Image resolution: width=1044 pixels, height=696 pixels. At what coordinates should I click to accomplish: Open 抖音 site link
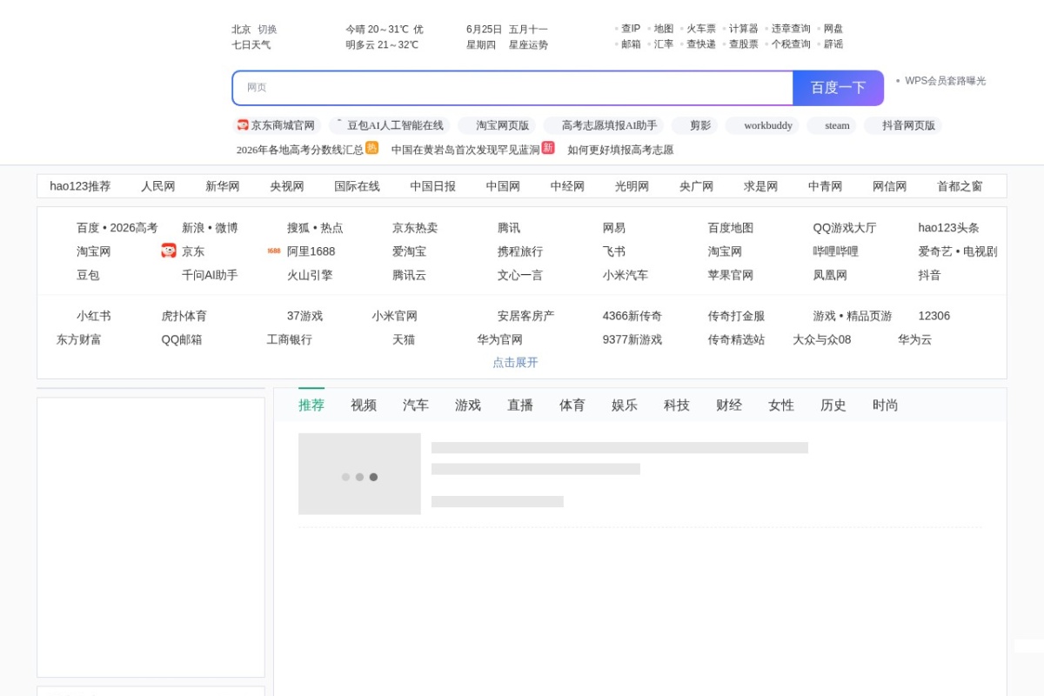[x=929, y=275]
